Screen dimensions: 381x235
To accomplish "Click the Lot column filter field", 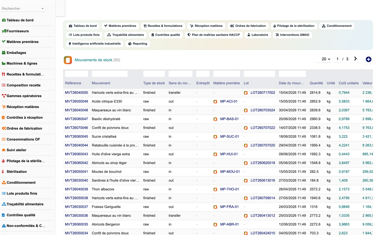I will point(259,74).
